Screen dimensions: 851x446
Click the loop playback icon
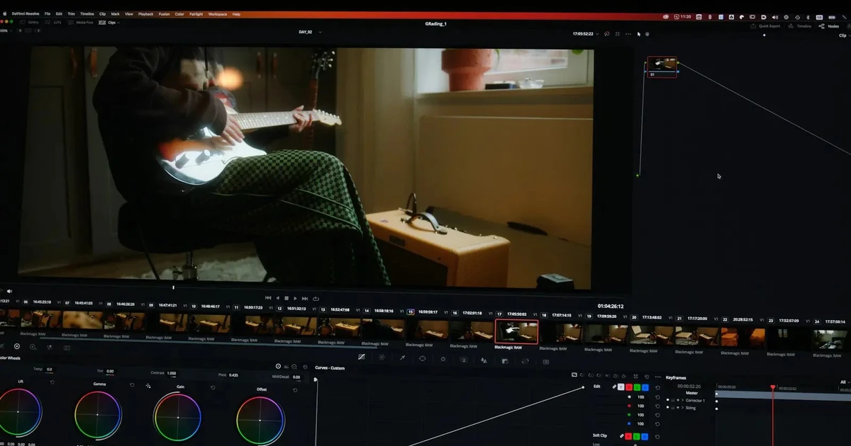(316, 298)
